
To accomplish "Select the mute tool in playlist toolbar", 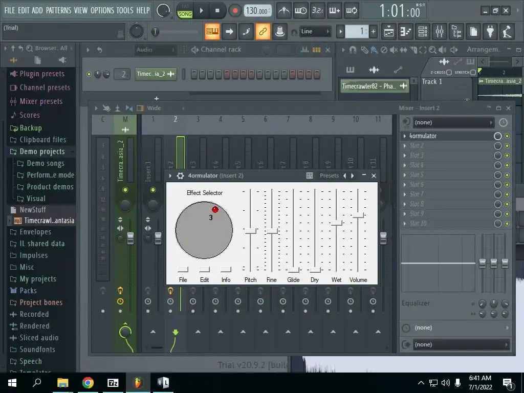I will point(394,50).
